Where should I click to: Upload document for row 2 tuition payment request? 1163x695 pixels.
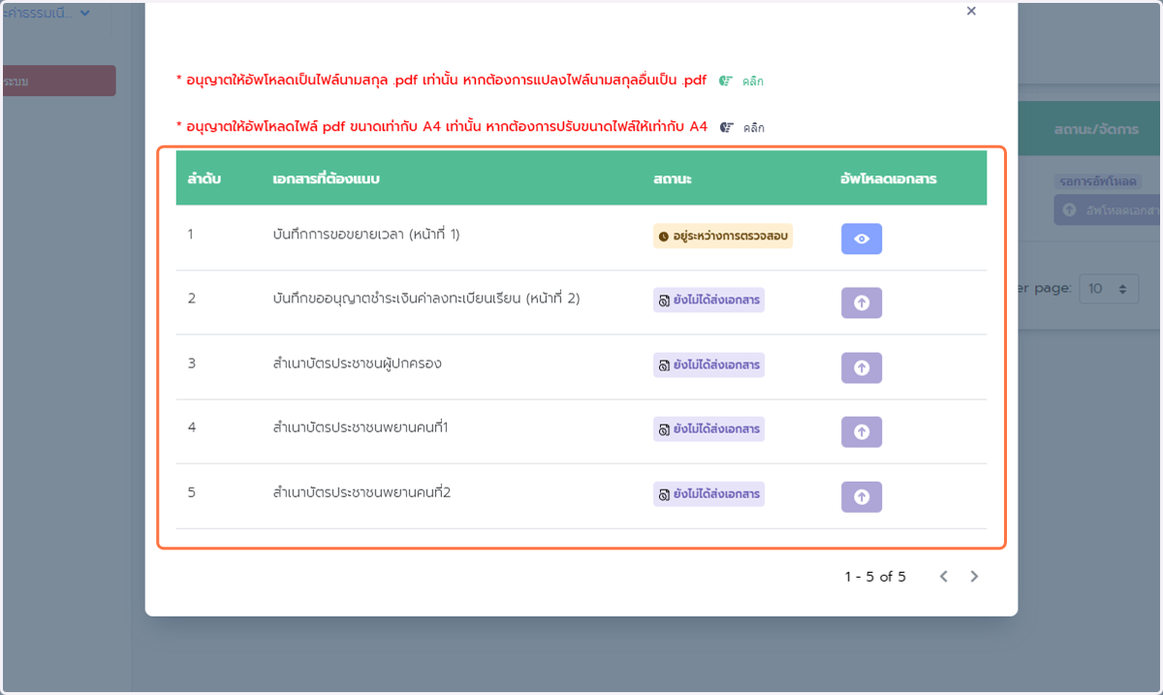pyautogui.click(x=862, y=302)
